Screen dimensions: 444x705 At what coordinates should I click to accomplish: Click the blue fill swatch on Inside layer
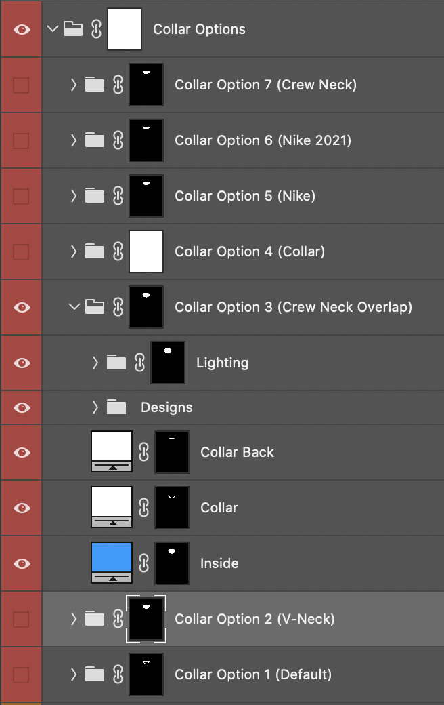(x=112, y=557)
